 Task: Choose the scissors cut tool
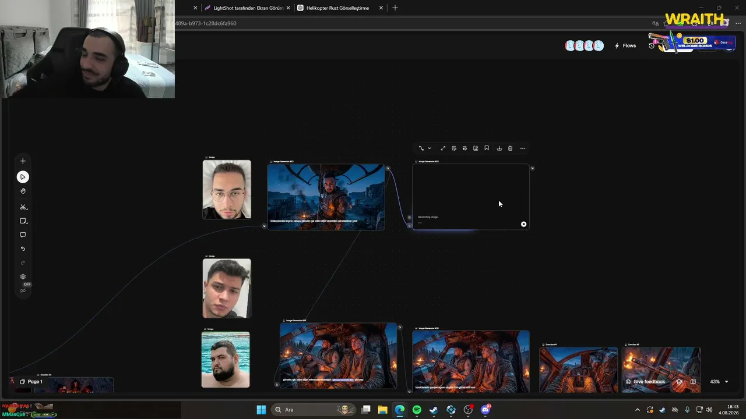coord(23,207)
